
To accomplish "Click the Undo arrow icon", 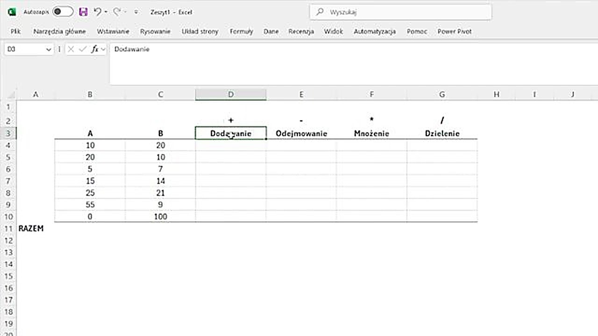I will click(x=97, y=12).
